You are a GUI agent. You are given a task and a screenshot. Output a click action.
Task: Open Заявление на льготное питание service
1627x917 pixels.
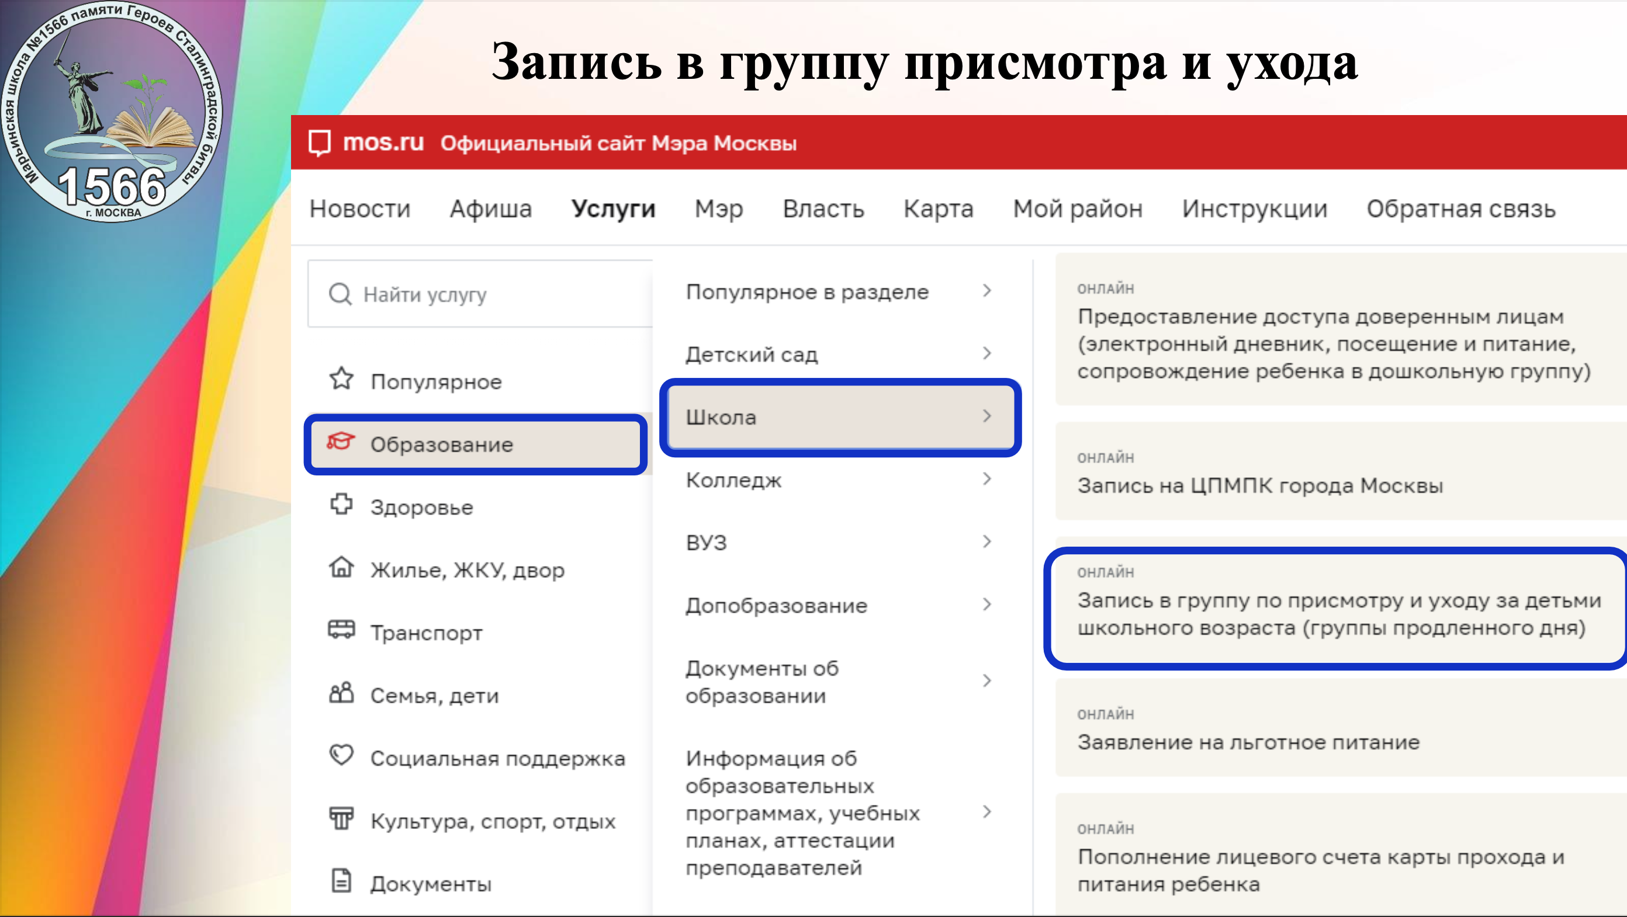1341,728
